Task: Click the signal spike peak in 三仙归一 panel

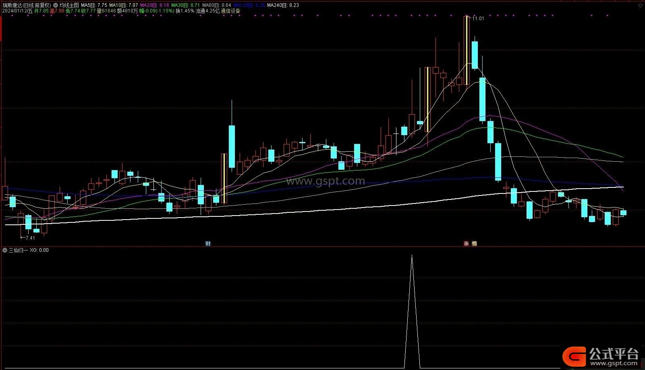Action: coord(412,255)
